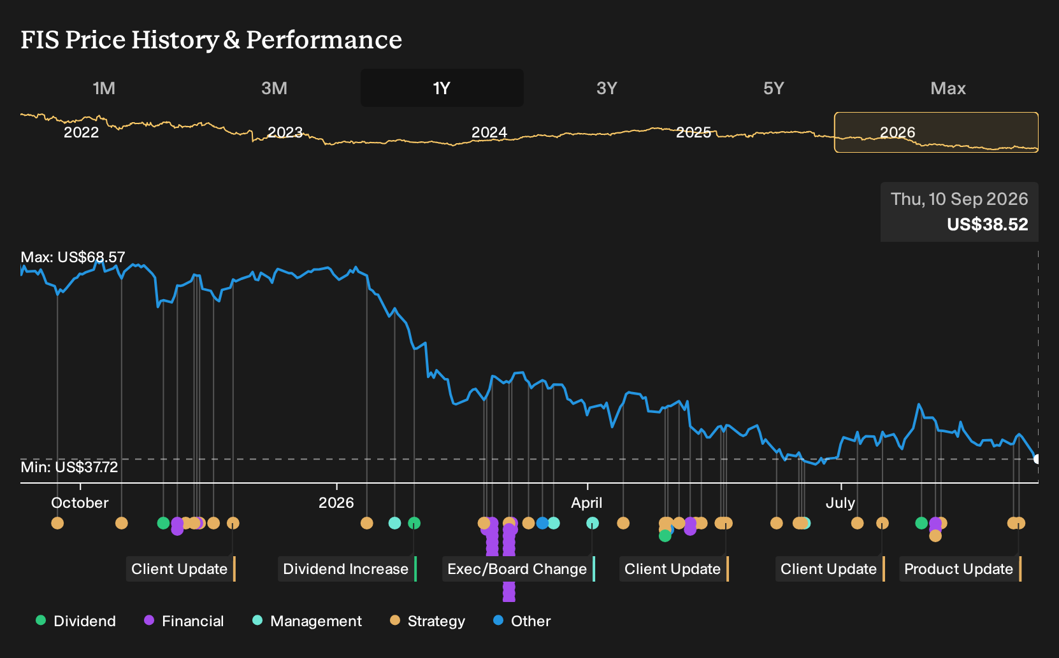The width and height of the screenshot is (1059, 658).
Task: Toggle the Dividend legend filter
Action: click(76, 621)
